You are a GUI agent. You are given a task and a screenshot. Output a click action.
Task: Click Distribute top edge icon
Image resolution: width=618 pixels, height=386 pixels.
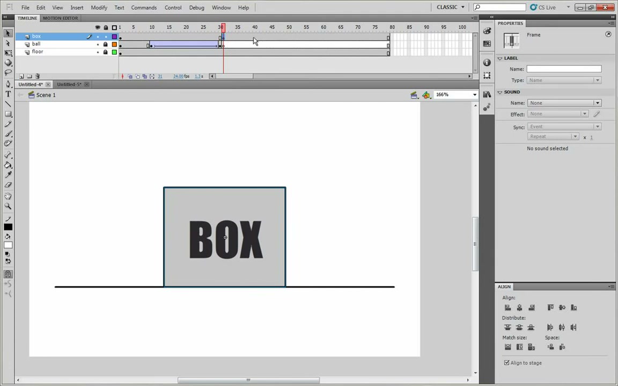(507, 328)
